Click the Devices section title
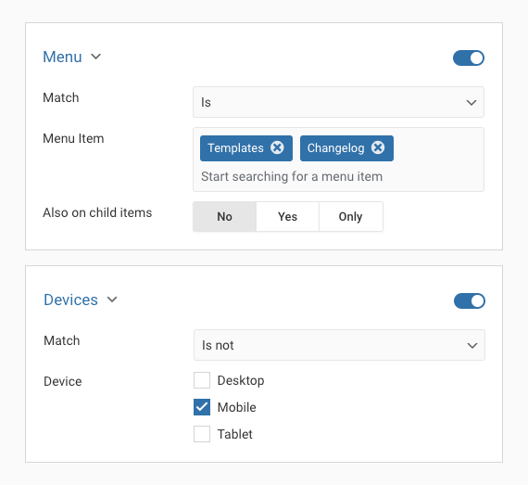This screenshot has height=485, width=528. (70, 300)
